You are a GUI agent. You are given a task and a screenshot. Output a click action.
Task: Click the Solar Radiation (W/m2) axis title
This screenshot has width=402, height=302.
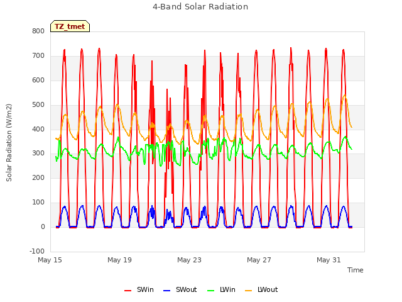tap(9, 143)
